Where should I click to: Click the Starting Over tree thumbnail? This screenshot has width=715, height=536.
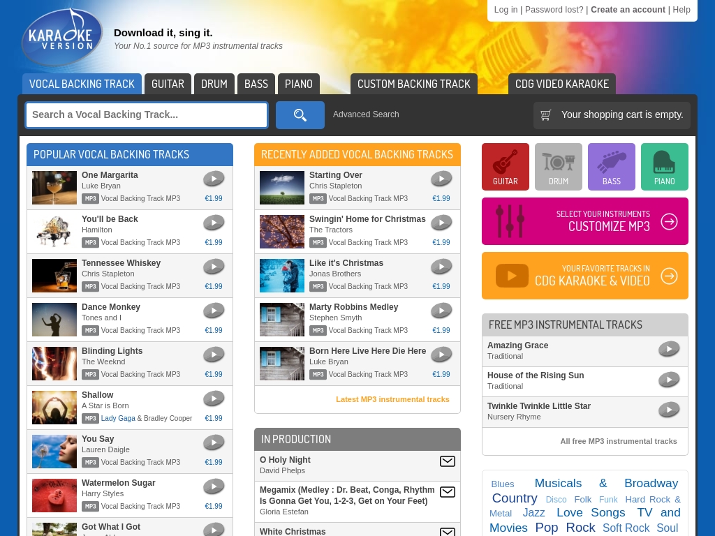(282, 187)
